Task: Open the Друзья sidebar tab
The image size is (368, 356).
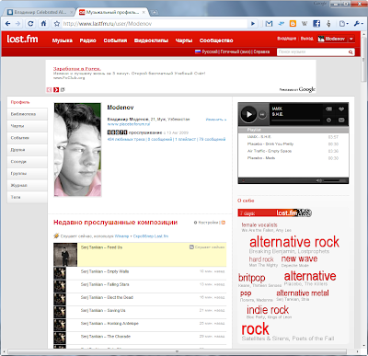Action: [x=28, y=150]
